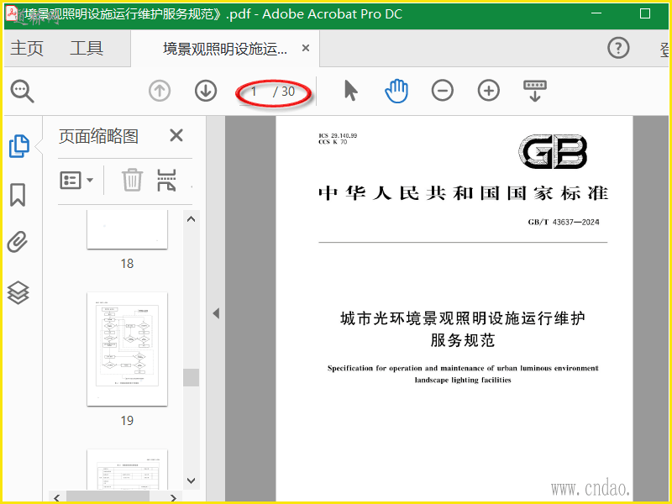
Task: Go to next page arrow
Action: point(206,91)
